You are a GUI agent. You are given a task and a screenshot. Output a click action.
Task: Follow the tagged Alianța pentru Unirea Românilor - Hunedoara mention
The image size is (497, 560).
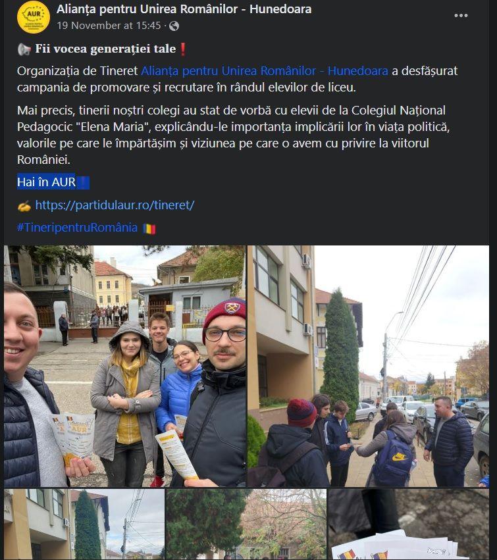tap(265, 70)
